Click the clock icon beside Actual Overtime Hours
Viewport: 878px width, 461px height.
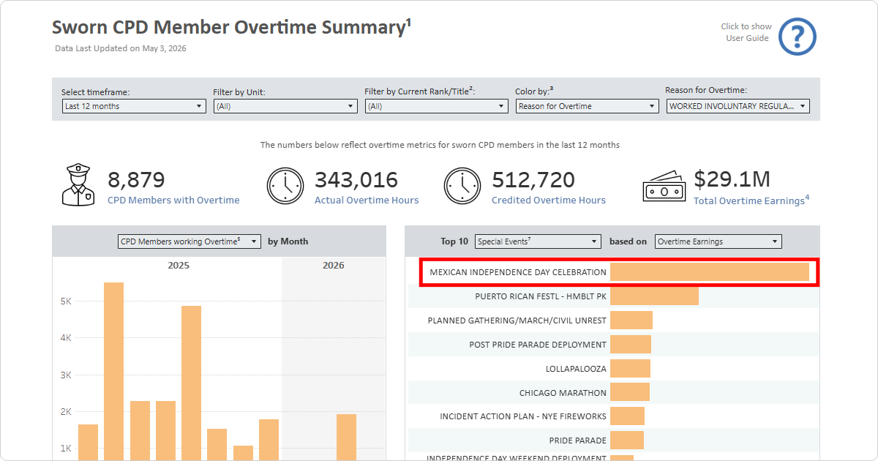click(x=285, y=186)
